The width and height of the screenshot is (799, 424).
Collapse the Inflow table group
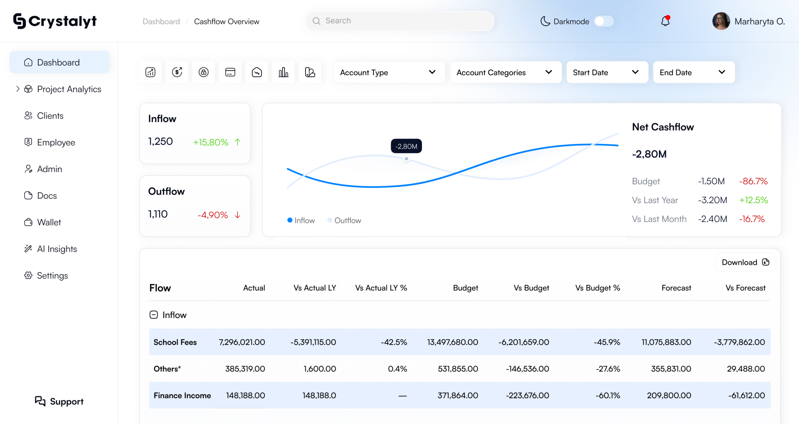[x=154, y=315]
